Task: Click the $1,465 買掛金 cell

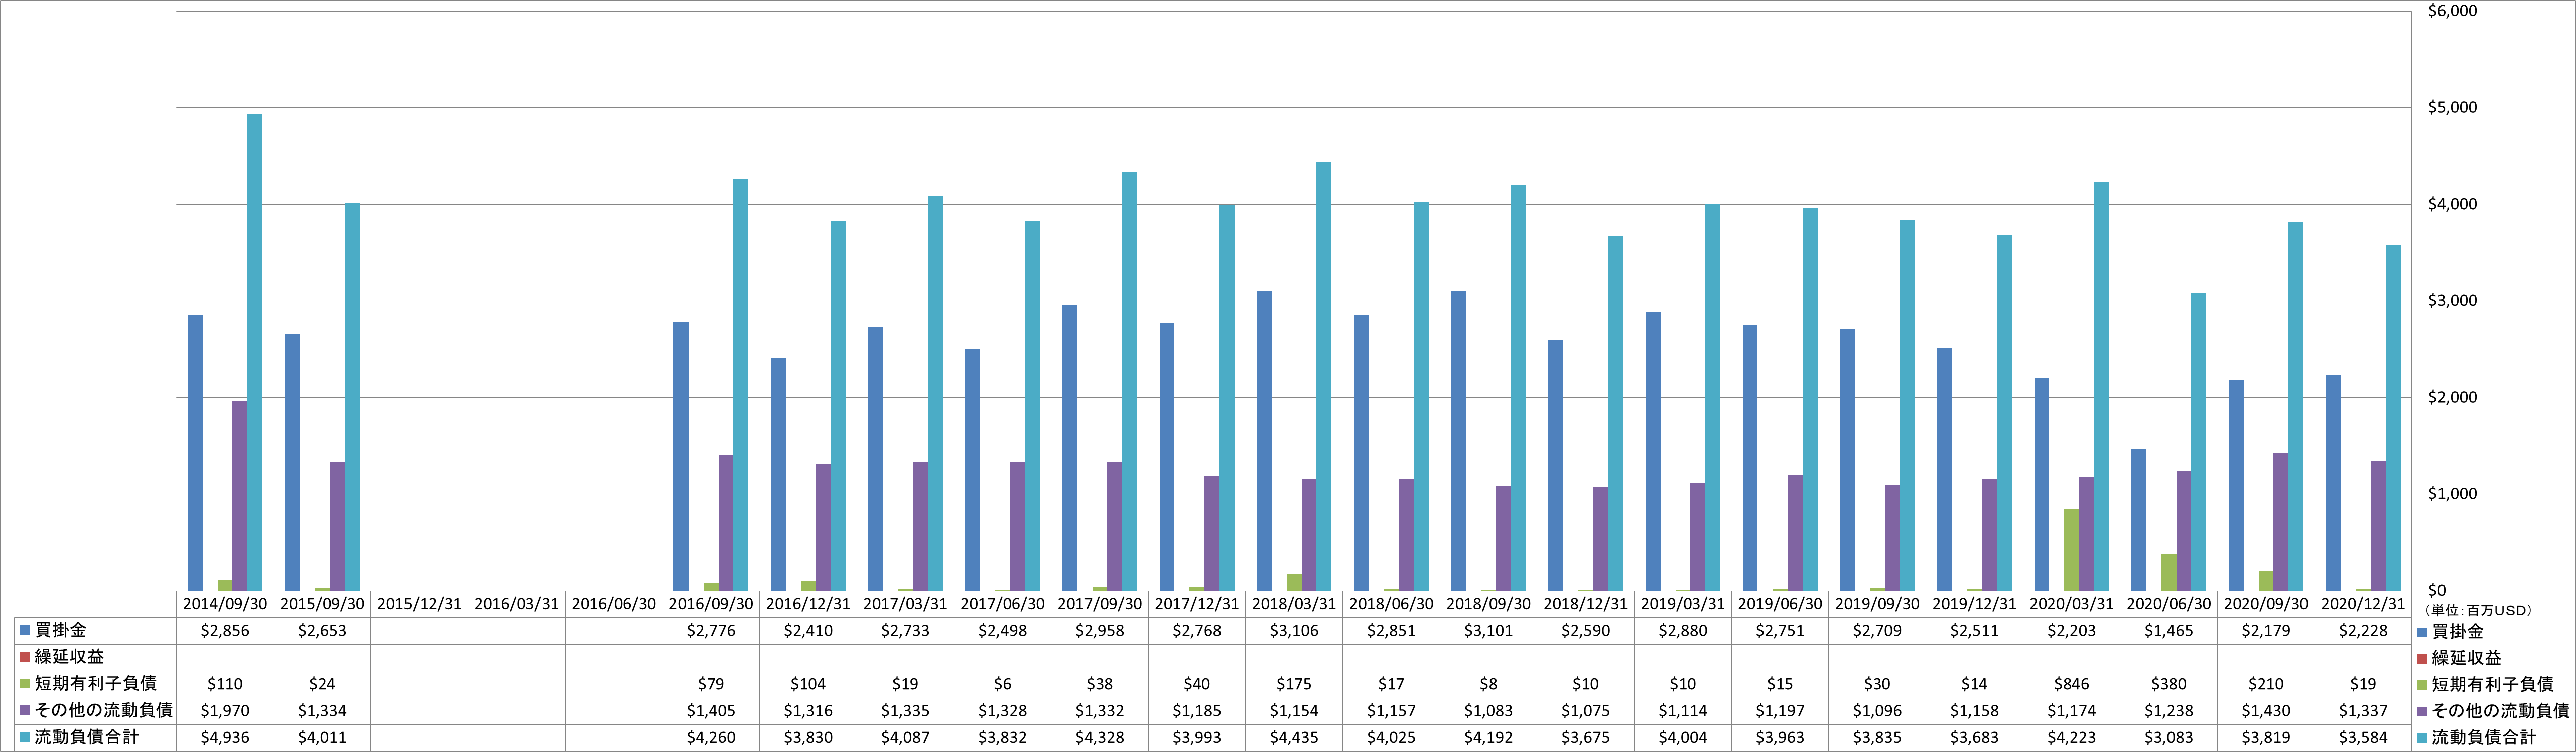Action: [x=2169, y=631]
